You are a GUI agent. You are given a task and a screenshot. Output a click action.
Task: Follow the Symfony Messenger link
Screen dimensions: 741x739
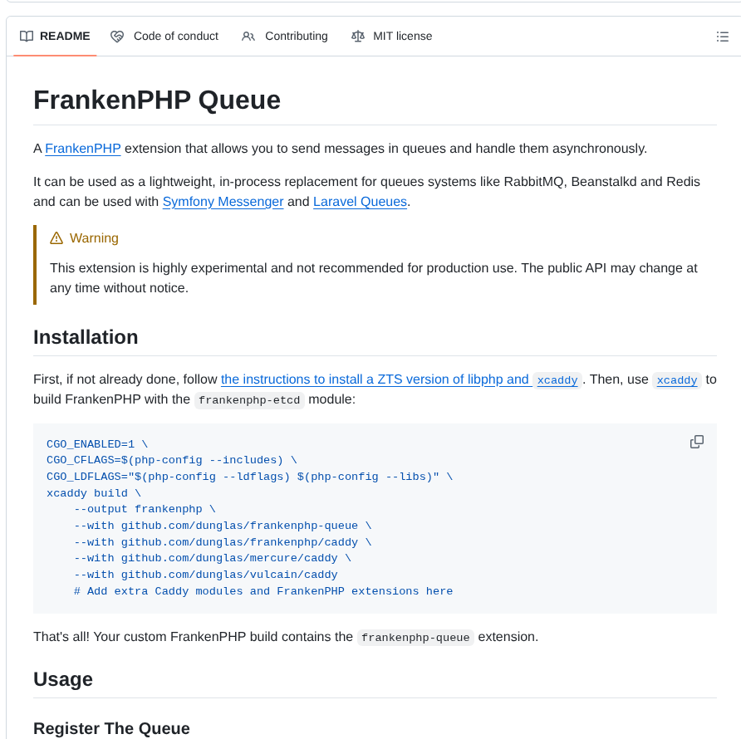(223, 201)
